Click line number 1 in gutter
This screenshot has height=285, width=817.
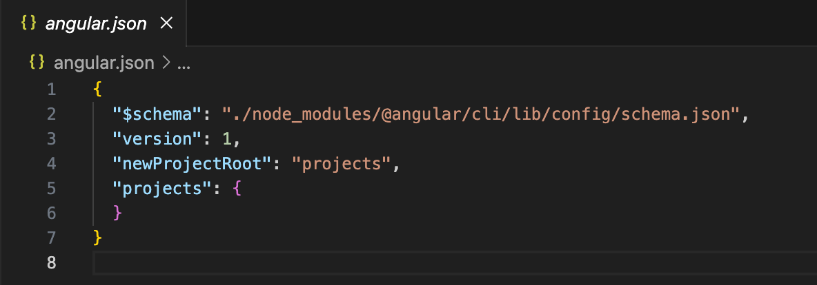[x=51, y=89]
